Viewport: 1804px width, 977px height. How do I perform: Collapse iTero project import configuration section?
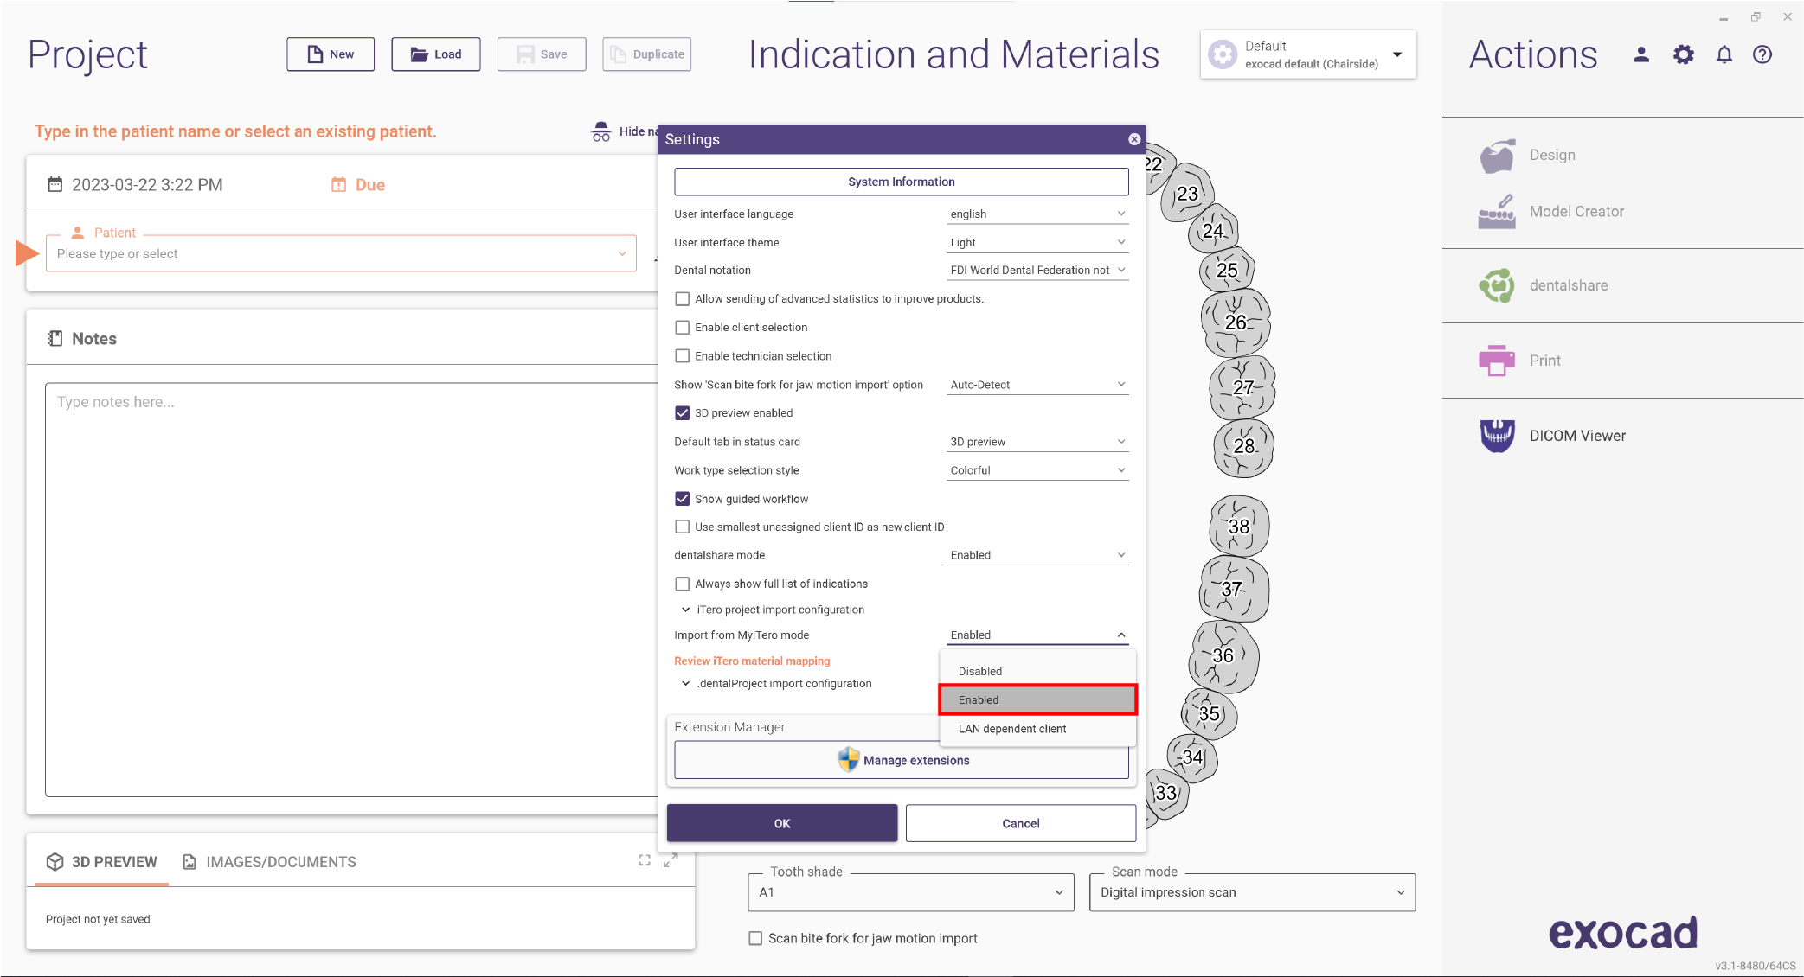pyautogui.click(x=685, y=610)
